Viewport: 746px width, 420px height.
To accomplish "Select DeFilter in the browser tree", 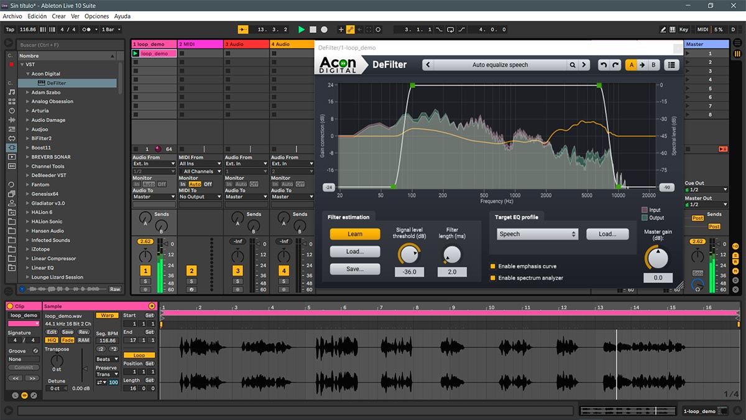I will tap(56, 83).
